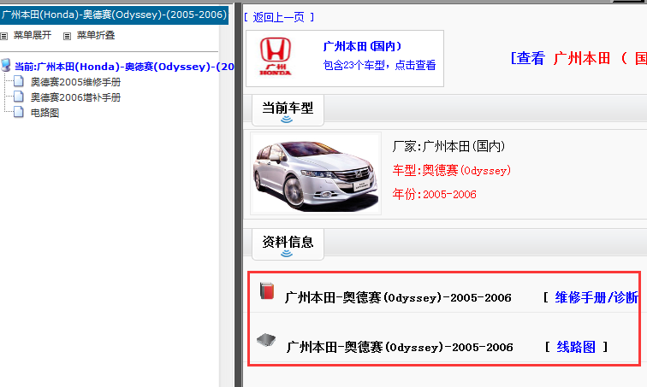
Task: Click document icon next to 奥德赛2006增补手册
Action: [x=19, y=97]
